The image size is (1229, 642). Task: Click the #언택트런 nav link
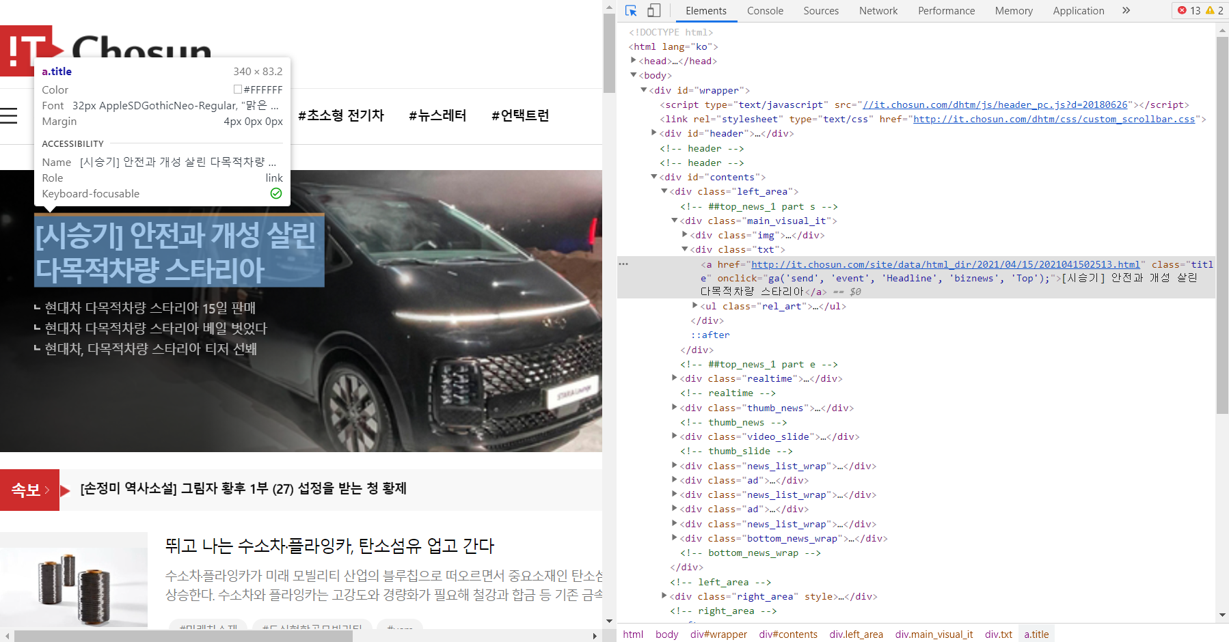[520, 115]
